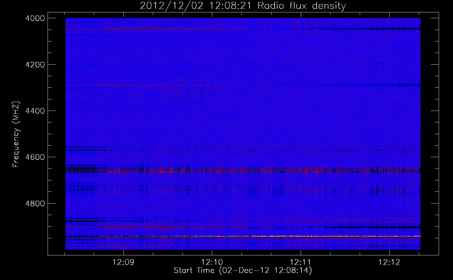Click the bright yellow emission line near 4940 MHz
The image size is (453, 280).
[243, 236]
